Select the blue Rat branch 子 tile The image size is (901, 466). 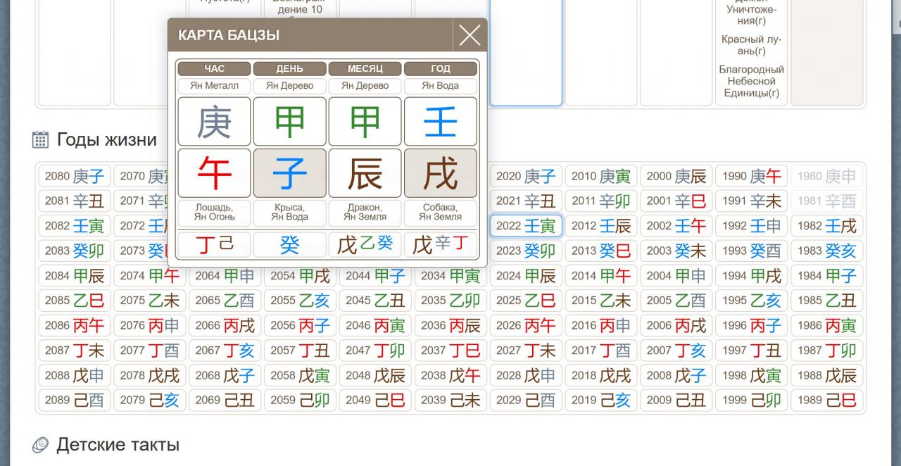[289, 173]
